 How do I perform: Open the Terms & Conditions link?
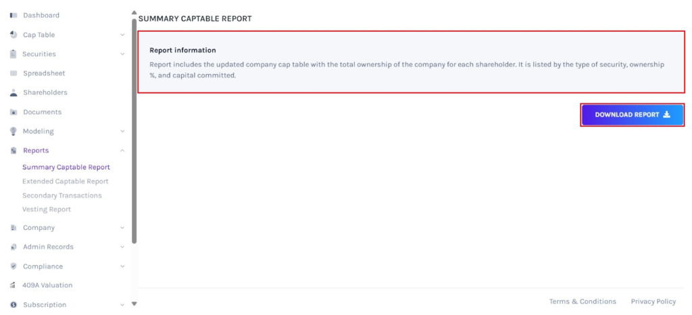click(x=583, y=302)
